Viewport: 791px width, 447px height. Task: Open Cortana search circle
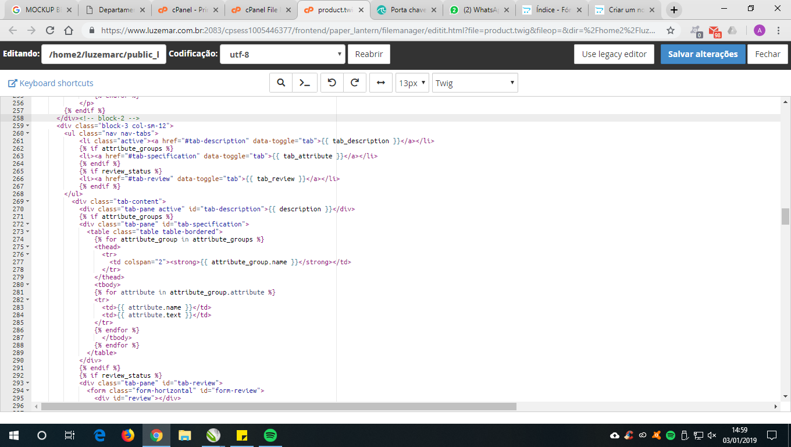41,435
